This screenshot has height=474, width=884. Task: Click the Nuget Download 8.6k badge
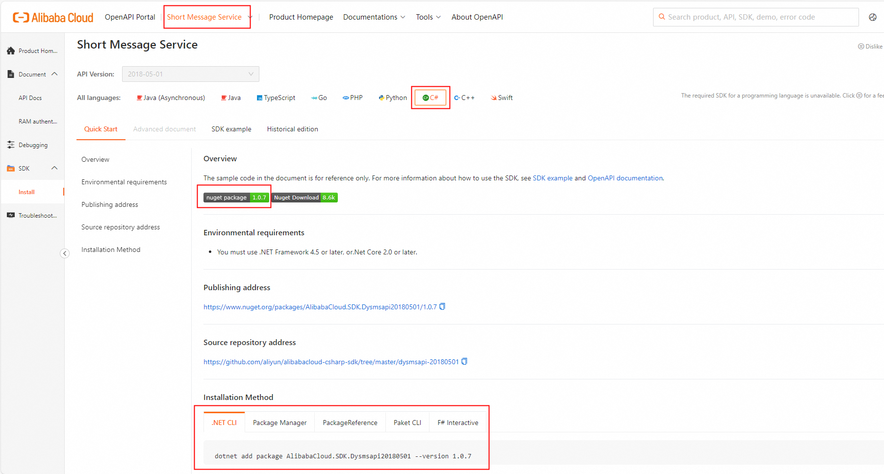tap(304, 198)
